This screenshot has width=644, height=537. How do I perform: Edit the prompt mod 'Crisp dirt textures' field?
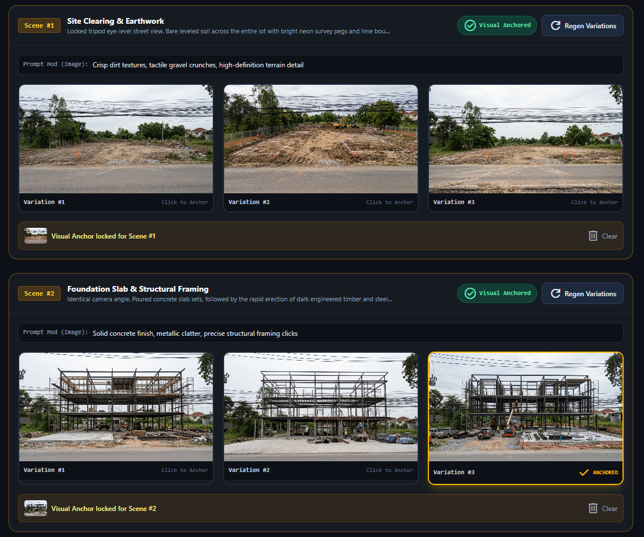[x=321, y=65]
